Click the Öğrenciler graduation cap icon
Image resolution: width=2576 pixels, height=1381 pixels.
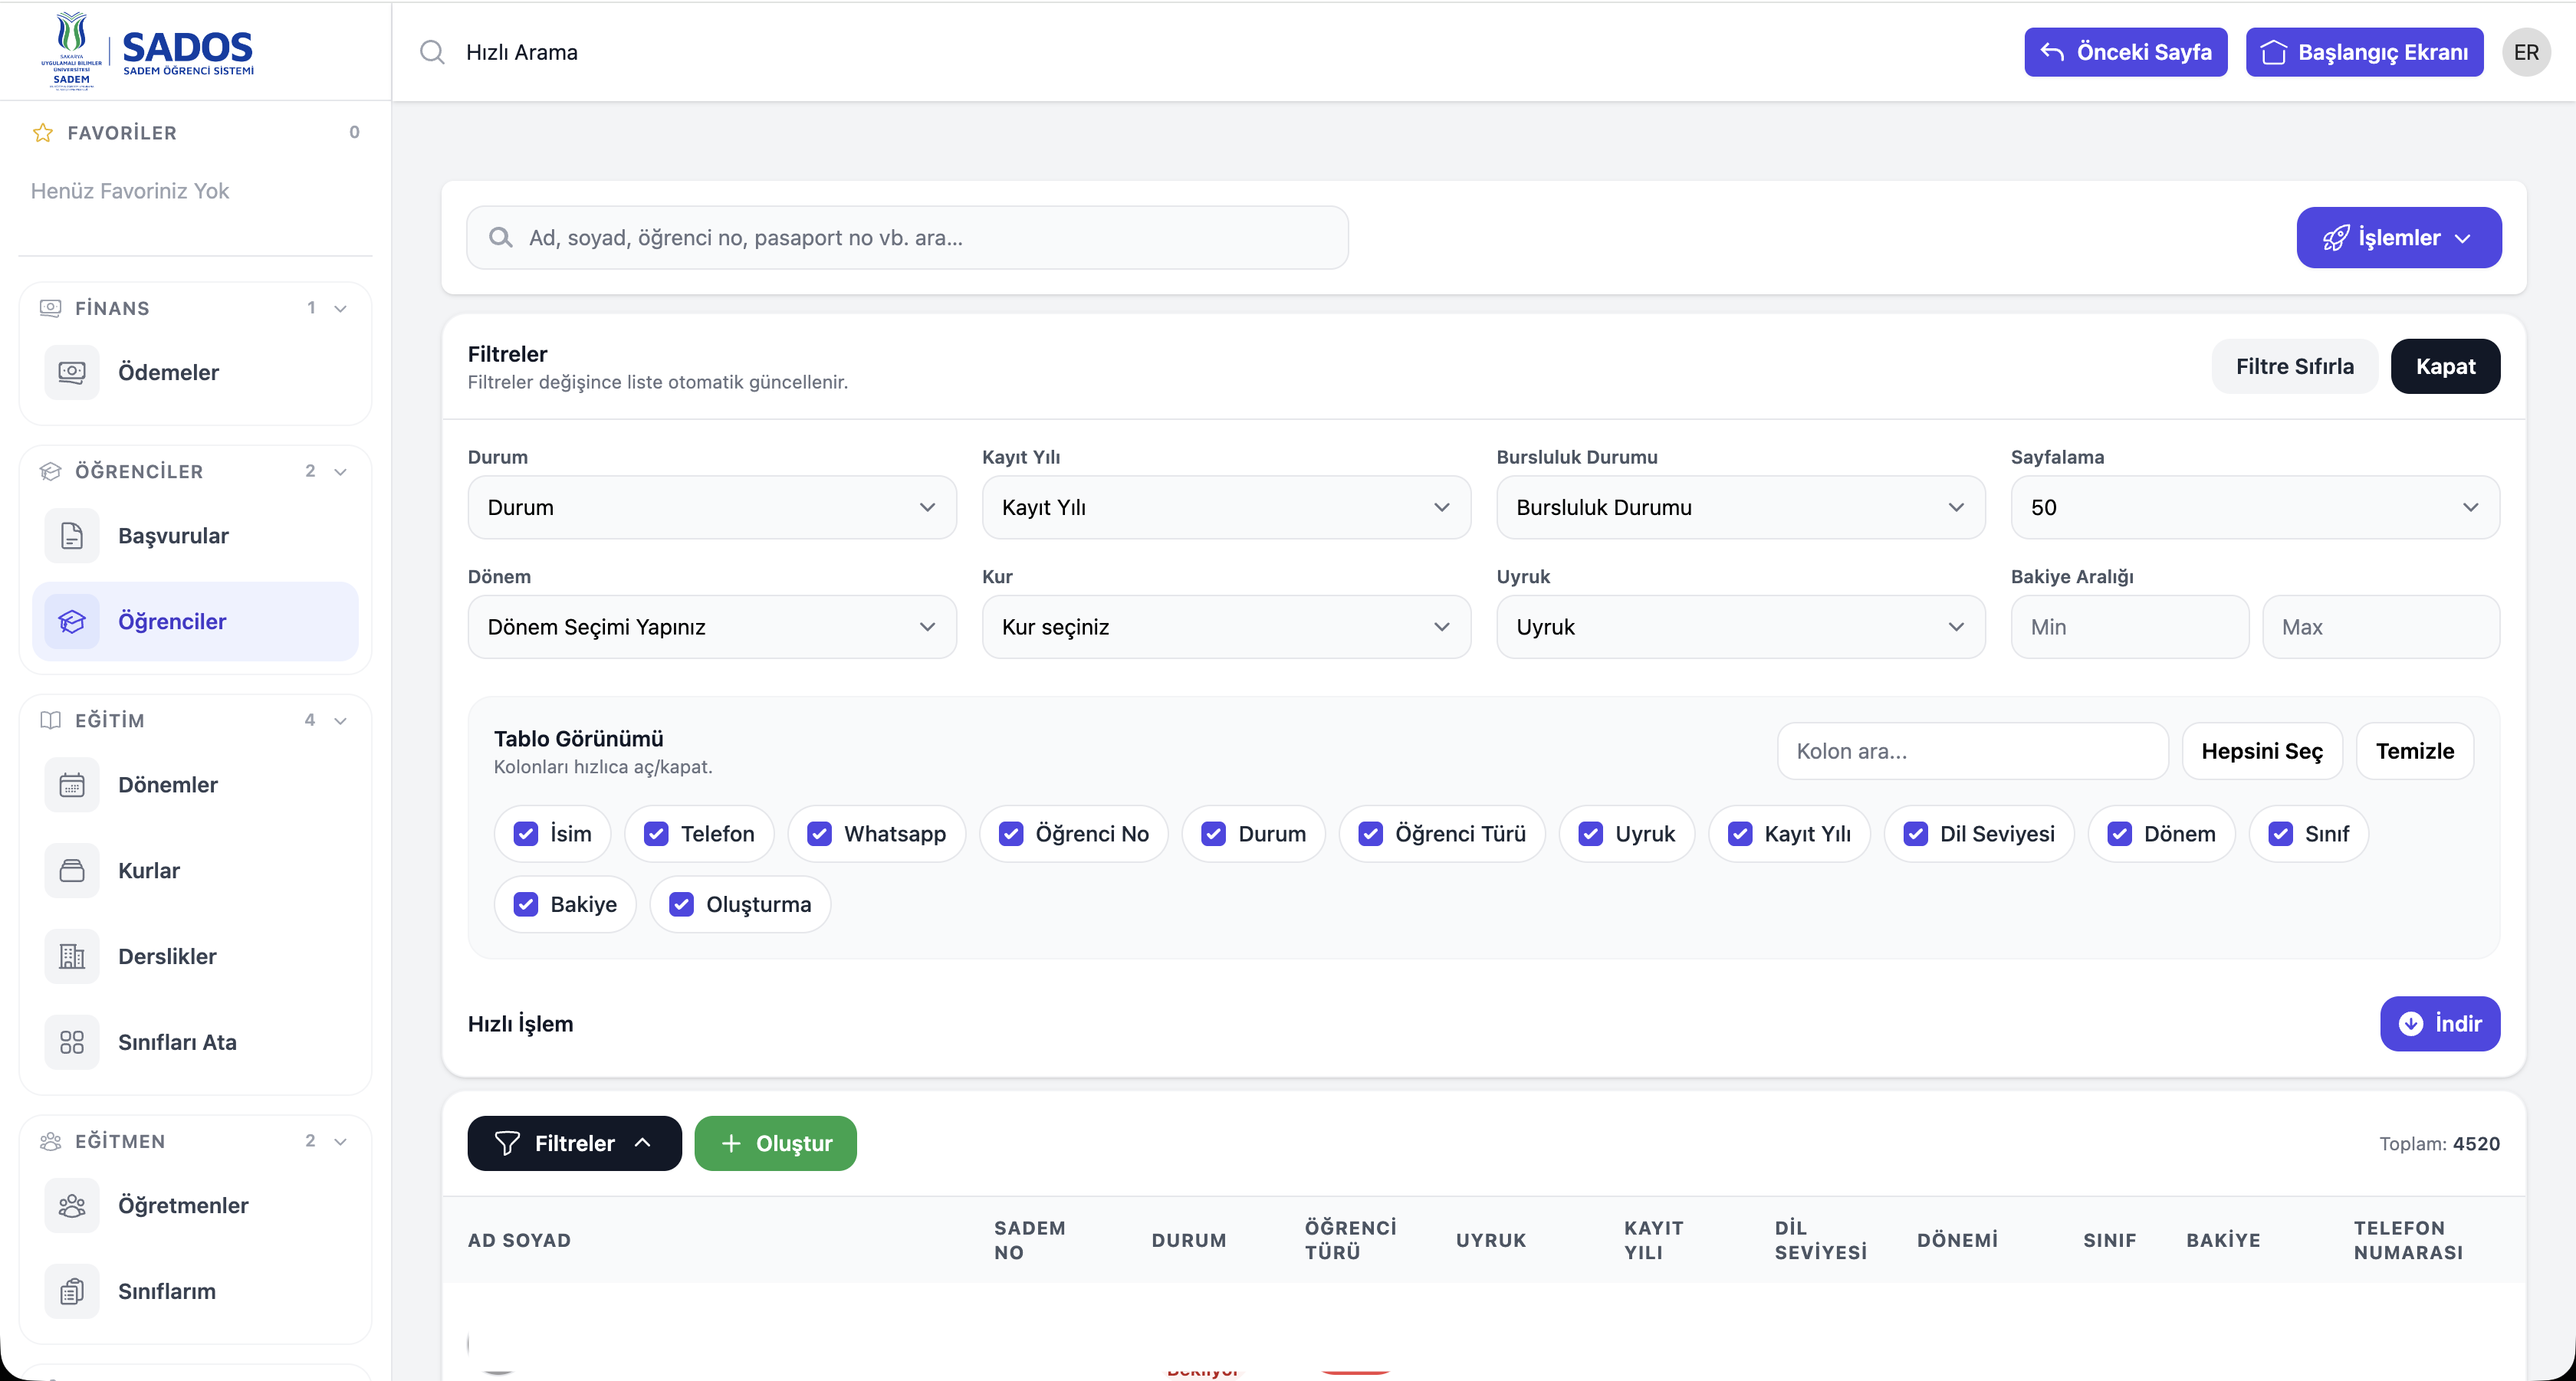coord(72,622)
